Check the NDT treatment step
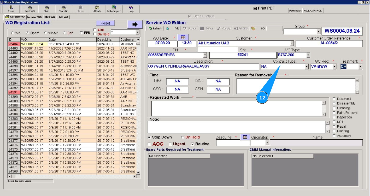This screenshot has width=370, height=196. click(x=334, y=122)
